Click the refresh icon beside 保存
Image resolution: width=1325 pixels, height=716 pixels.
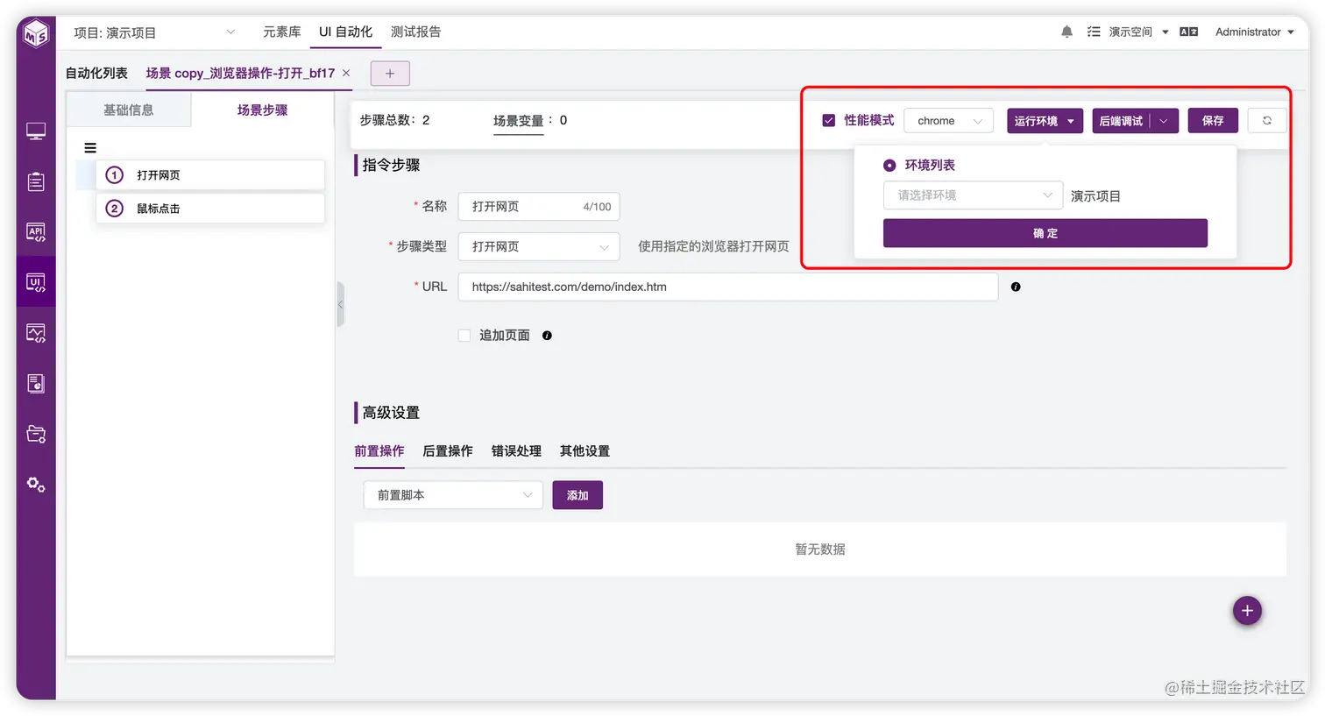pos(1267,120)
